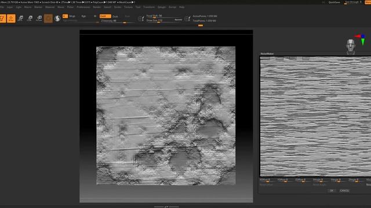Open the Zplugin menu
The width and height of the screenshot is (371, 208).
click(x=162, y=8)
